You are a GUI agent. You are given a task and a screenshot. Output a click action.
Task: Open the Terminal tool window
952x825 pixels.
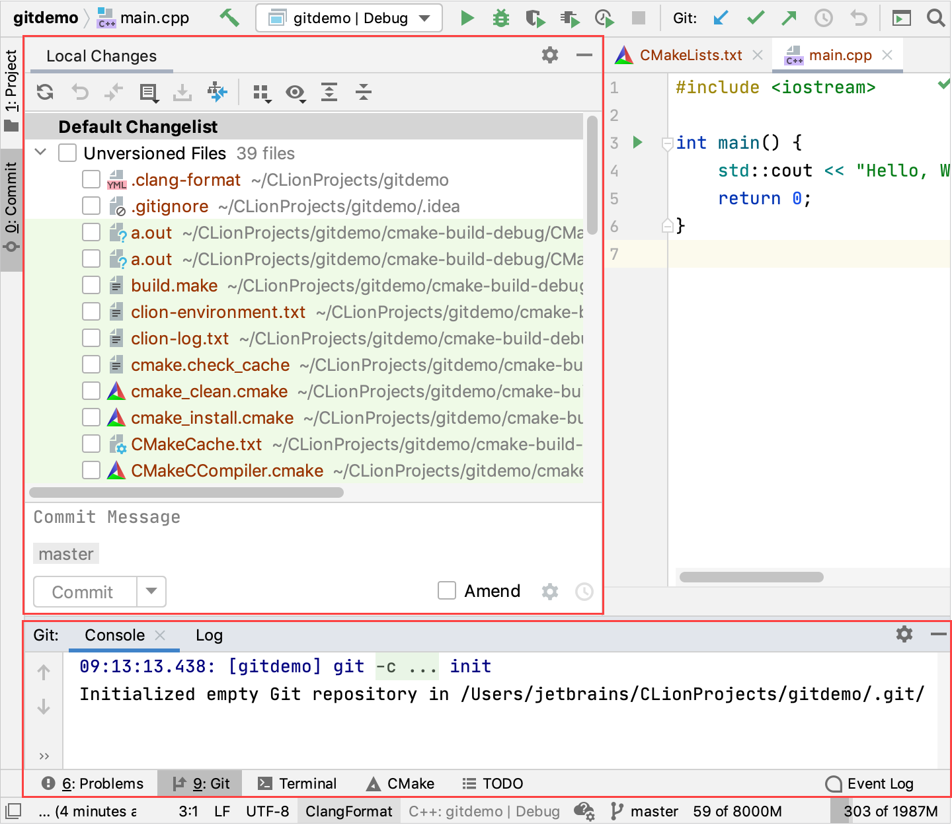tap(297, 783)
